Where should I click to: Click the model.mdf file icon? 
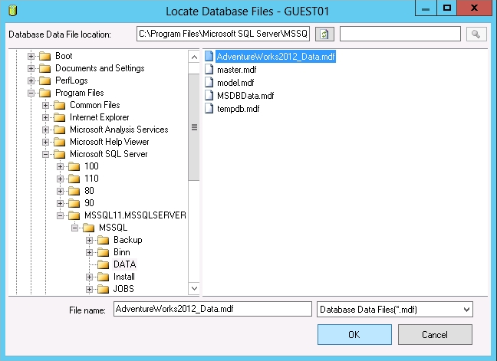click(209, 82)
